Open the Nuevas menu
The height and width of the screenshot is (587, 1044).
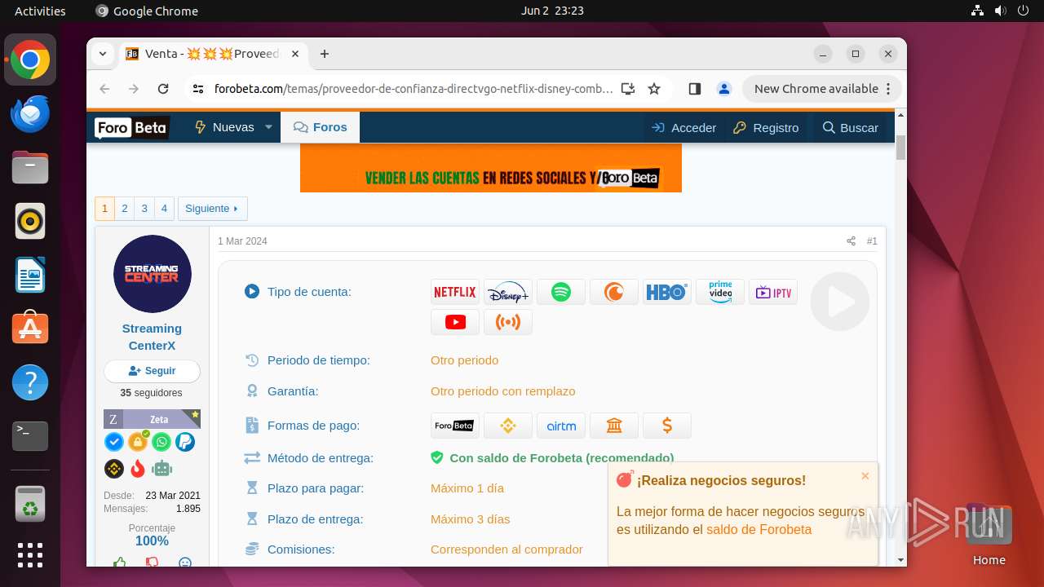pyautogui.click(x=224, y=127)
